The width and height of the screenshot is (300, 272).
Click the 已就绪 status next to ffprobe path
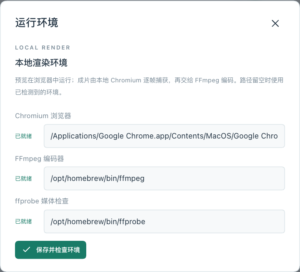pyautogui.click(x=23, y=222)
